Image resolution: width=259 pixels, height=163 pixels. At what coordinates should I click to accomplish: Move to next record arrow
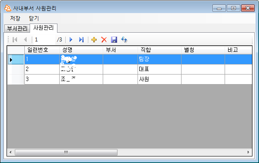[71, 40]
